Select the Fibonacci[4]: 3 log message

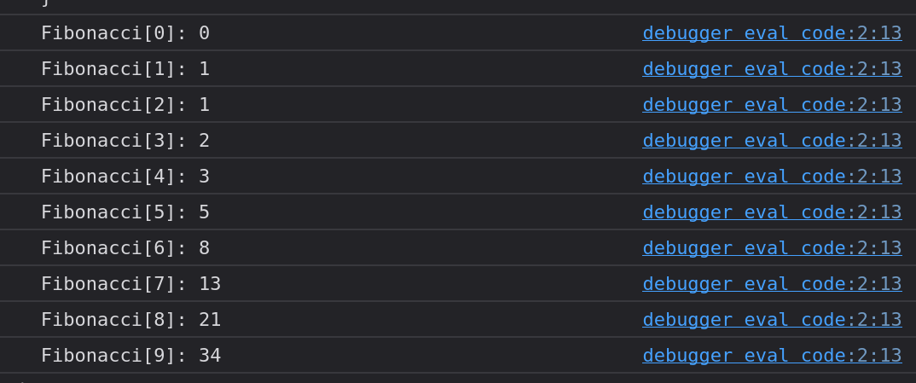click(x=125, y=177)
